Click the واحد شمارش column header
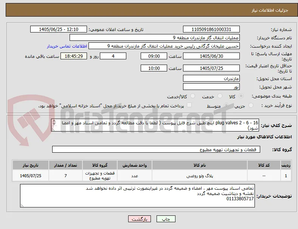Screen dimensions: 298x229 (x=135, y=165)
